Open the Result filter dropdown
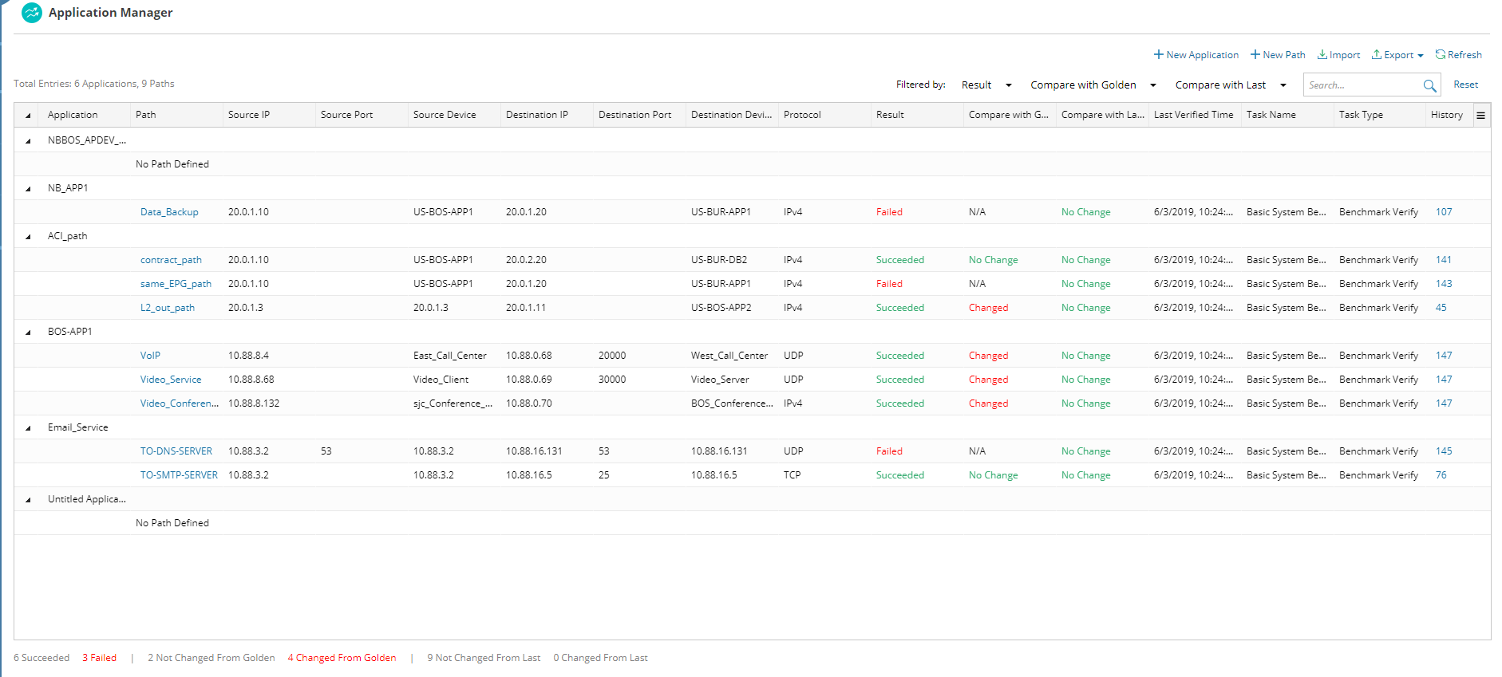Viewport: 1502px width, 677px height. pos(986,85)
